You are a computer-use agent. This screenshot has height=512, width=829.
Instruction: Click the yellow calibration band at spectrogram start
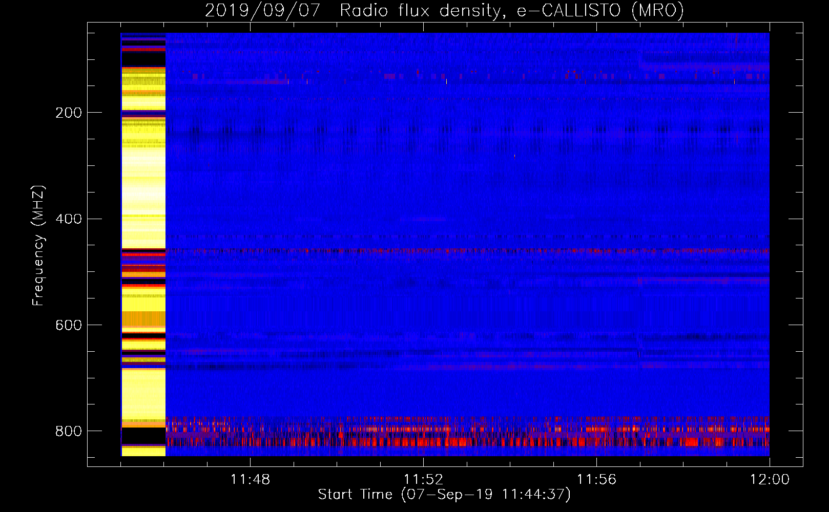click(x=143, y=244)
